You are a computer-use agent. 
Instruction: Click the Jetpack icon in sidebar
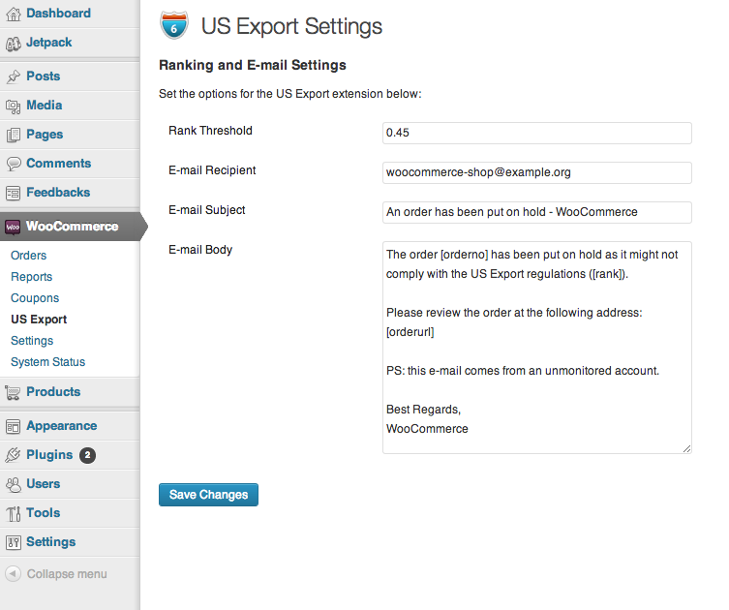click(13, 43)
